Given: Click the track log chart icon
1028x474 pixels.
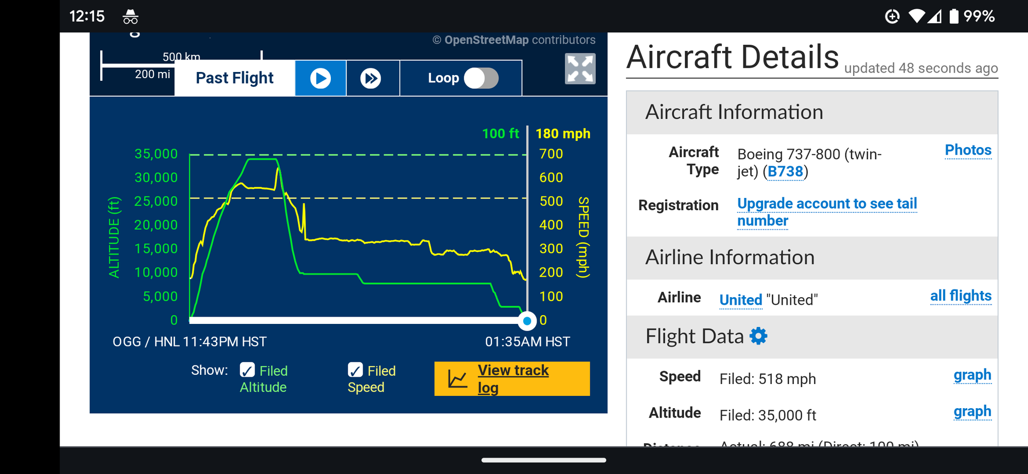Looking at the screenshot, I should coord(457,379).
